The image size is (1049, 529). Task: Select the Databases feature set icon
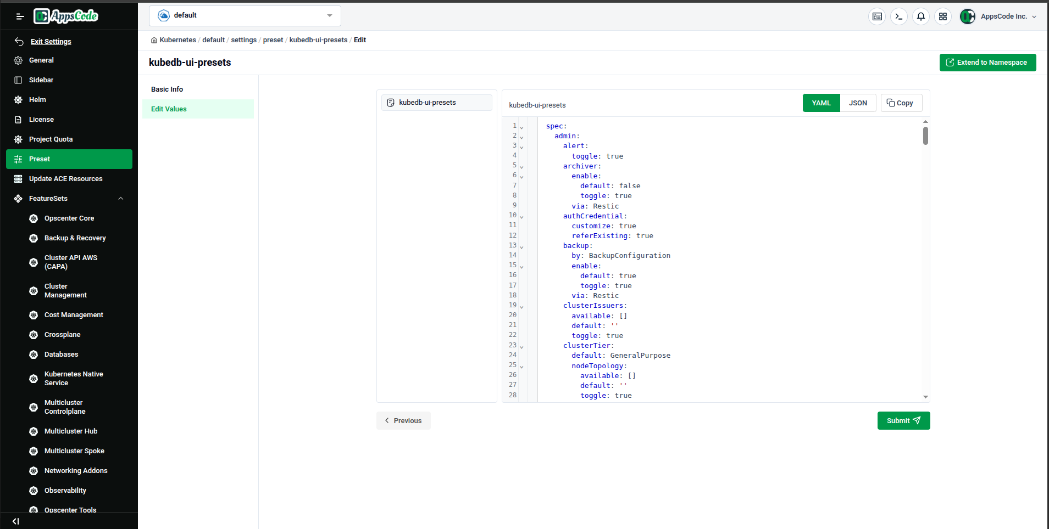(x=34, y=354)
